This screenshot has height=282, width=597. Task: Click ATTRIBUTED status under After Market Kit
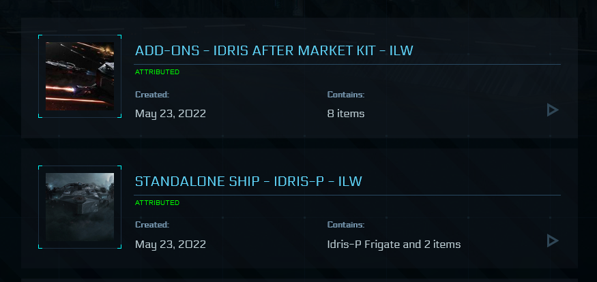click(157, 72)
